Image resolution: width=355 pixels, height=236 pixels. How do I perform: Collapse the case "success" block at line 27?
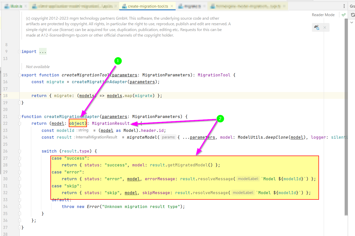point(19,158)
